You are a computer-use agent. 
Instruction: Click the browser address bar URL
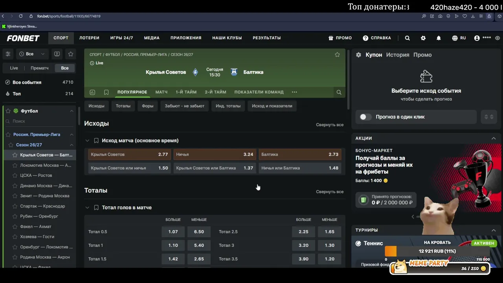pyautogui.click(x=69, y=16)
